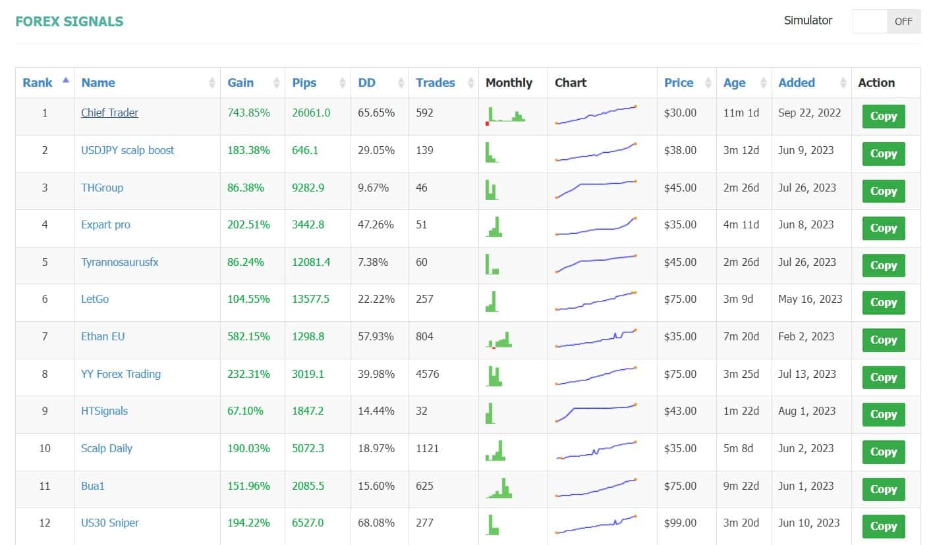
Task: Sort table by Added column
Action: 812,83
